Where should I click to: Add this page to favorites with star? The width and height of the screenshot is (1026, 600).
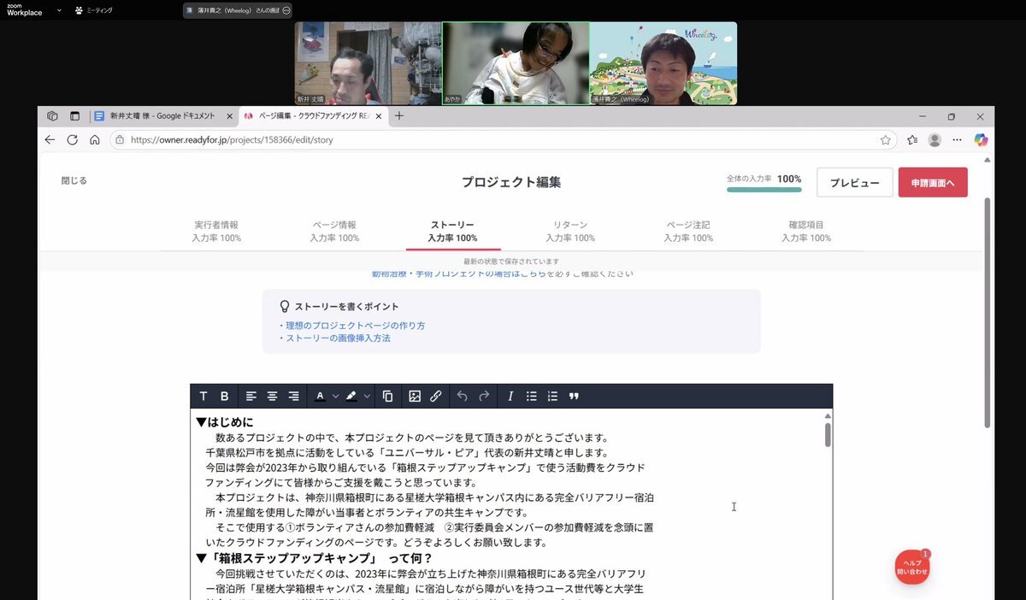pyautogui.click(x=886, y=139)
